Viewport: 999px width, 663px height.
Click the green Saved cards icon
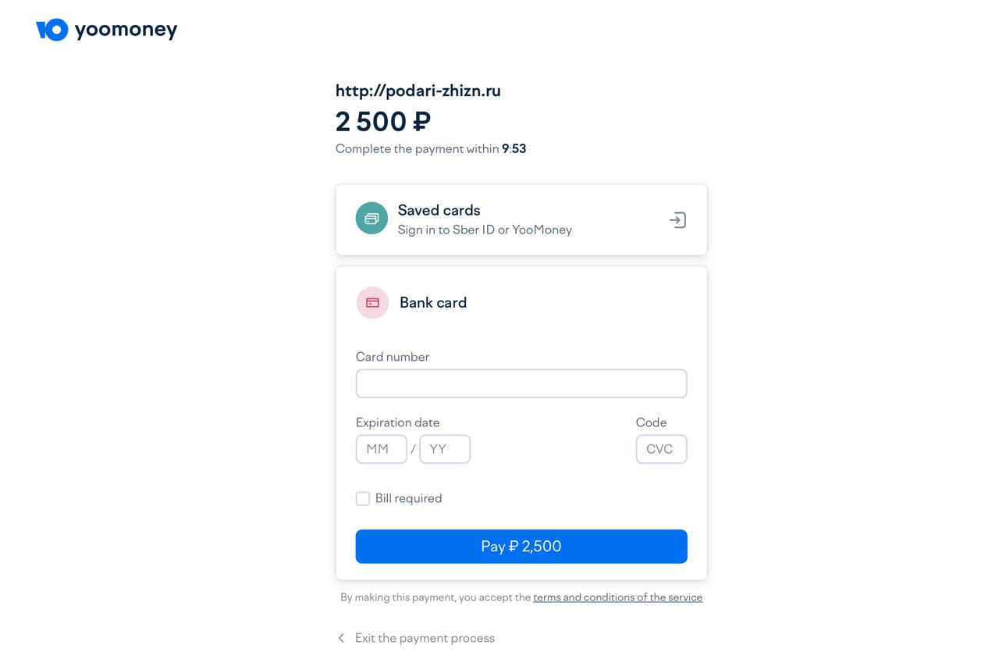372,219
